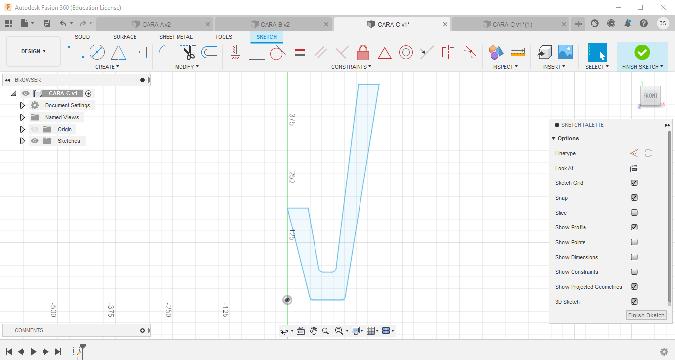Screen dimensions: 675x360
Task: Apply the symmetry constraint
Action: click(x=448, y=52)
